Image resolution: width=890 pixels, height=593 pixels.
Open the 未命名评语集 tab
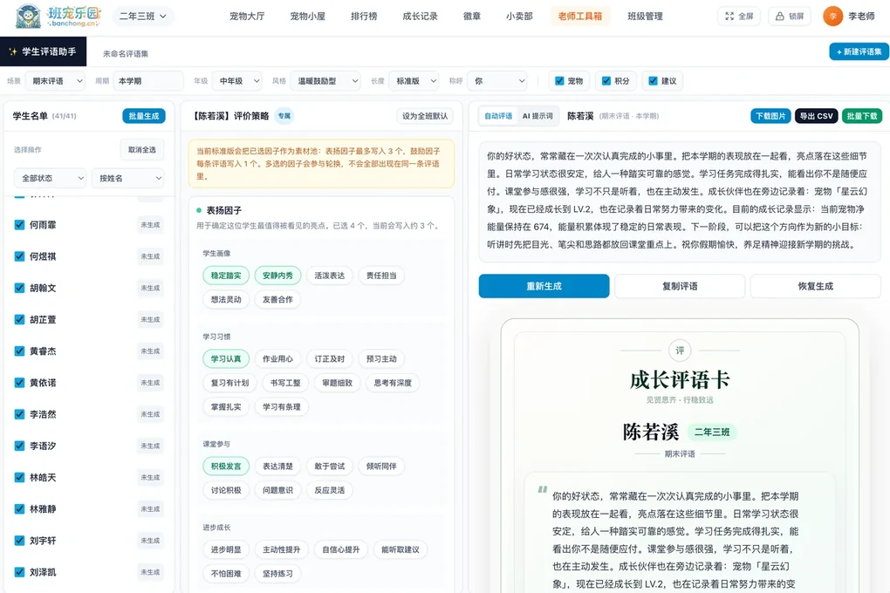[x=126, y=54]
